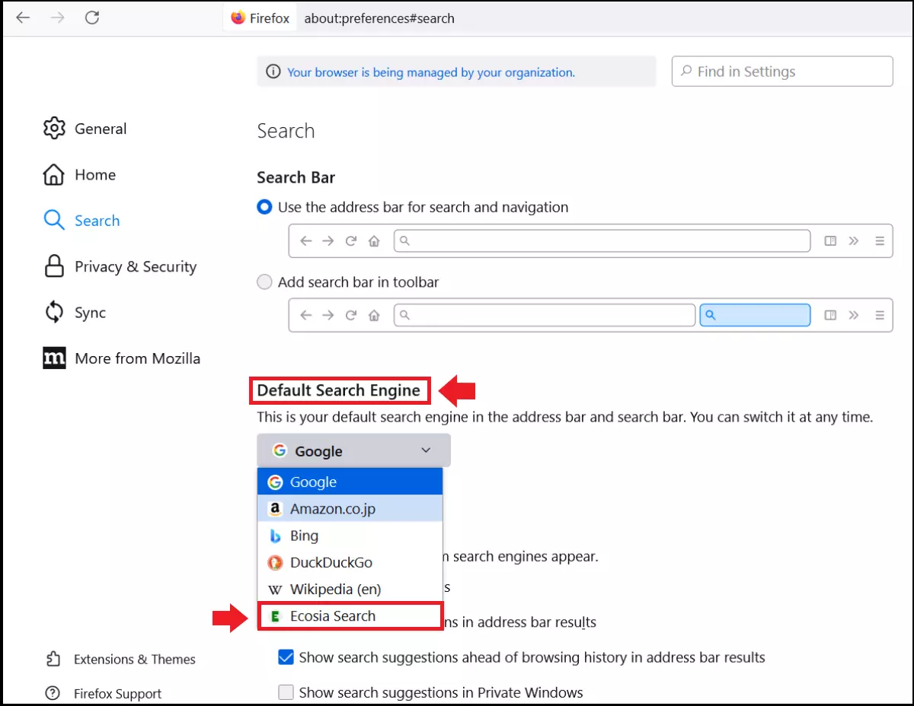This screenshot has width=914, height=706.
Task: Choose Ecosia Search in the engine list
Action: pos(350,615)
